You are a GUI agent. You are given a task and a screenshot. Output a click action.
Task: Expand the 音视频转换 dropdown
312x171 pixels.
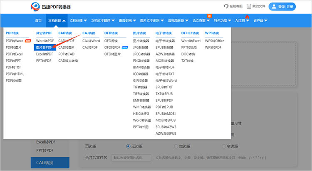pos(178,20)
